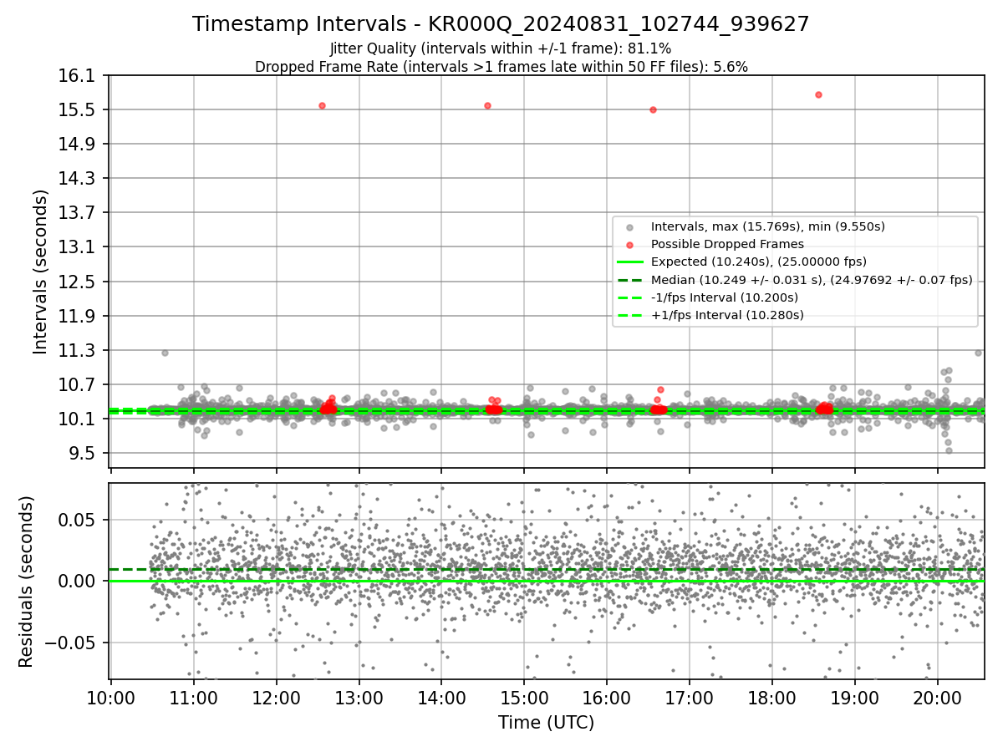
Task: Click the '17:00' x-axis tick label
Action: (690, 699)
